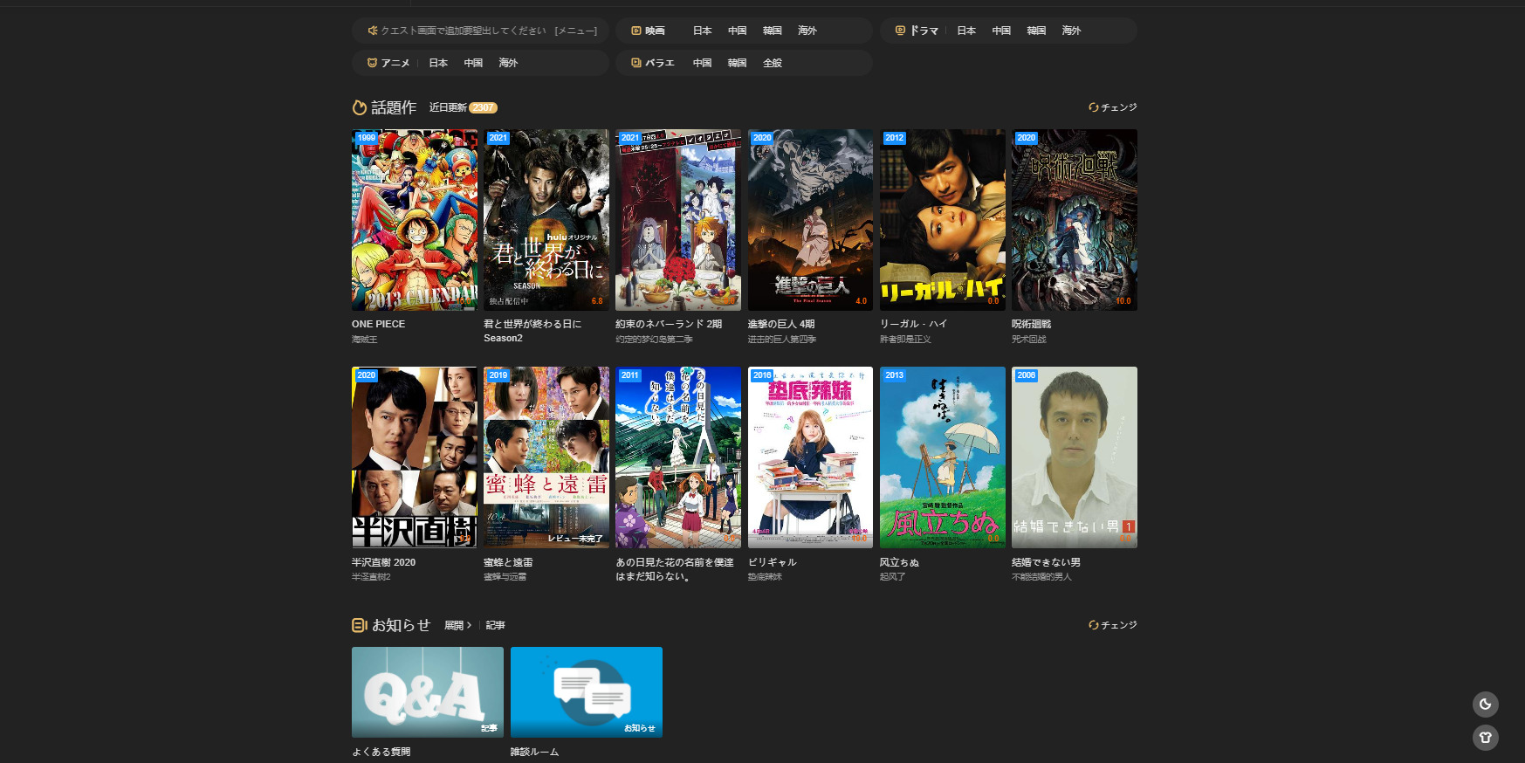Click the バラエ variety category icon
1525x763 pixels.
(636, 63)
